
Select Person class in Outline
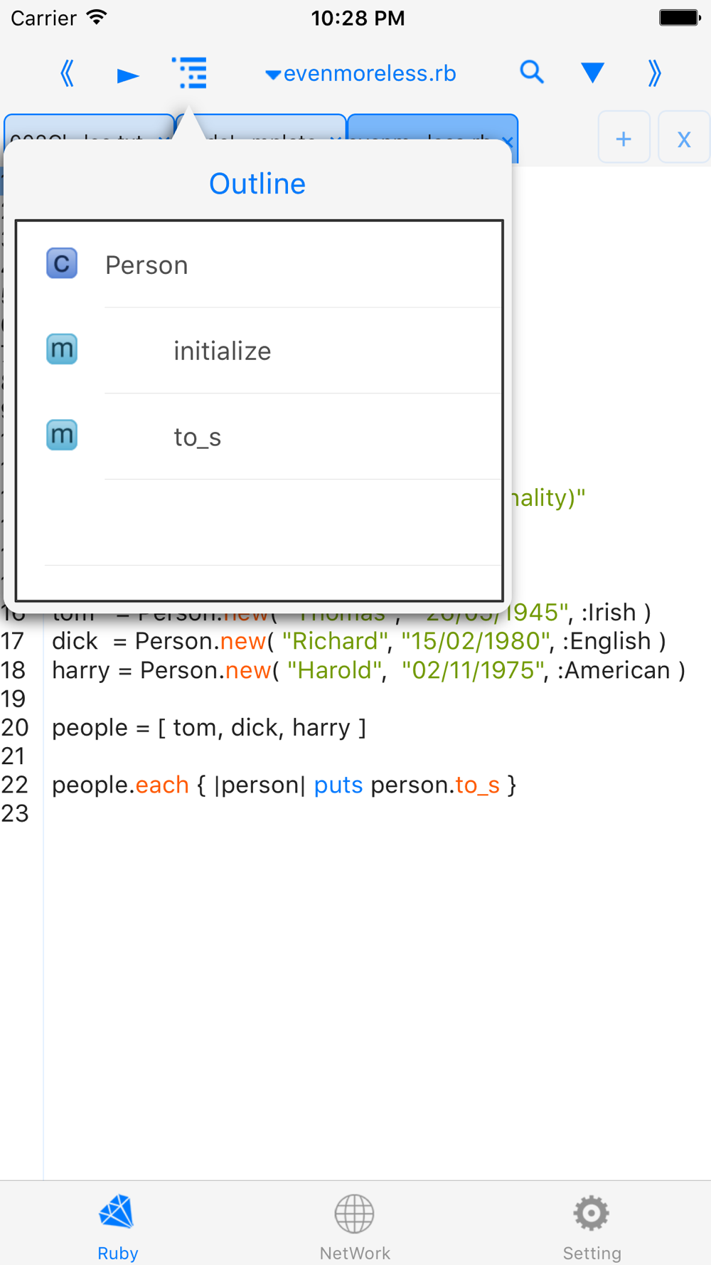pos(260,265)
